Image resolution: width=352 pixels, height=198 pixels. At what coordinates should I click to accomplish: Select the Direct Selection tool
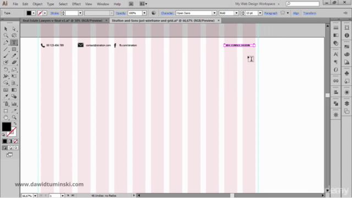point(14,29)
